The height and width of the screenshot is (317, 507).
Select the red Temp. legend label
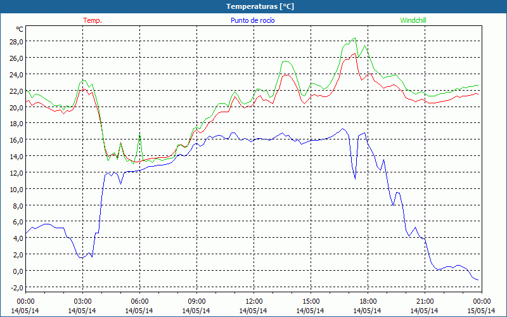point(93,20)
